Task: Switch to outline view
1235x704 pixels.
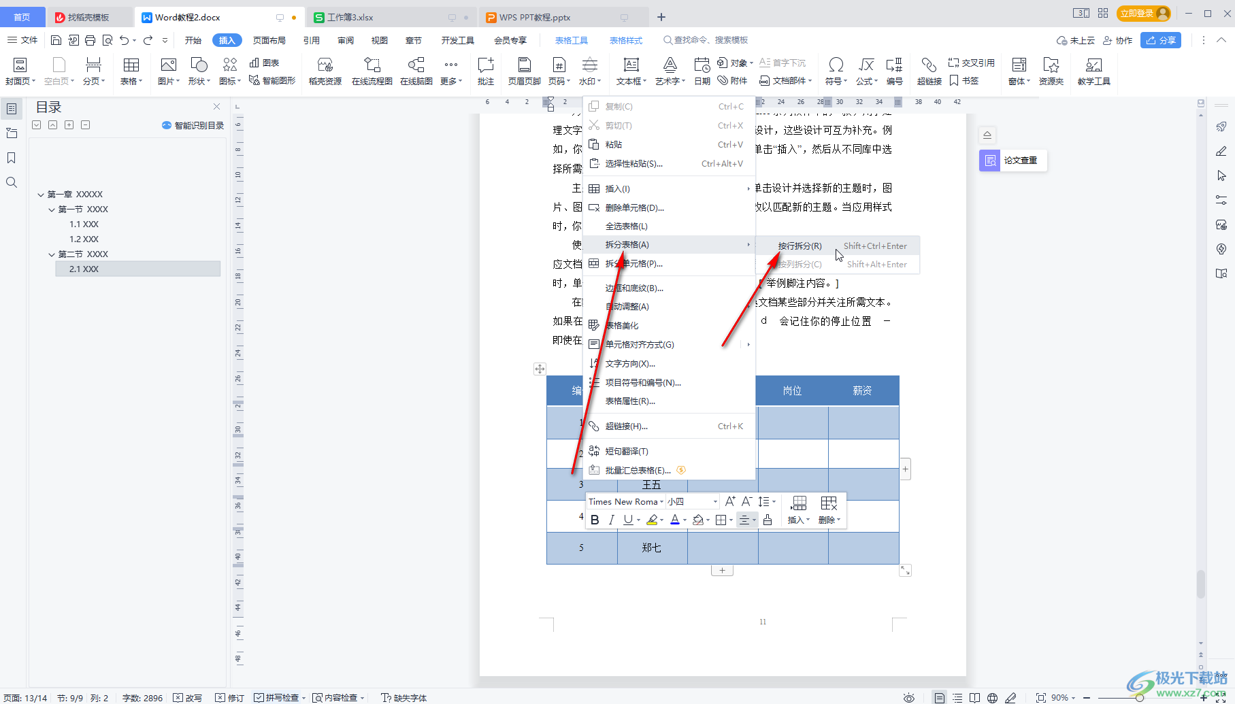Action: pos(957,698)
